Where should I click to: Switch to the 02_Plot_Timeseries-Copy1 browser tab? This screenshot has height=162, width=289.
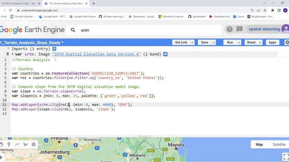19,3
